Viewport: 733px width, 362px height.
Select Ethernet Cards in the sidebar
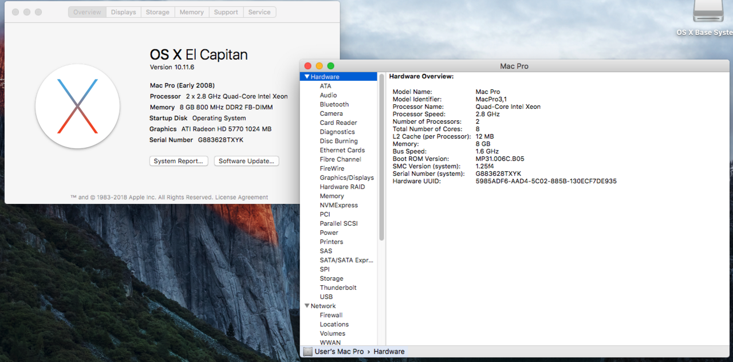342,150
